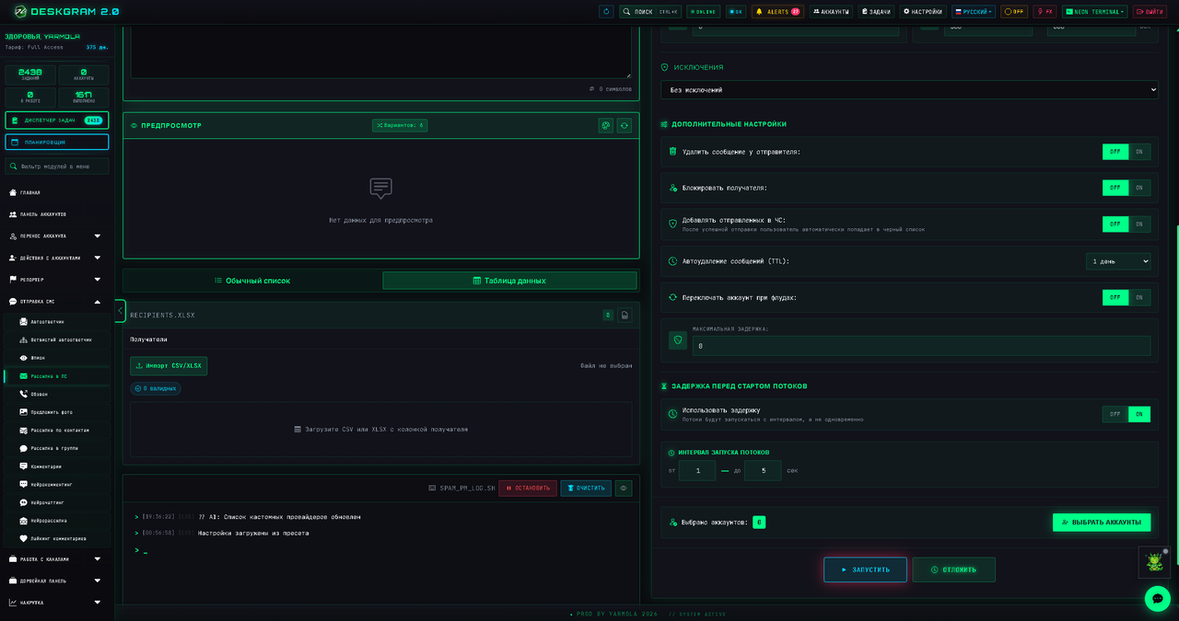Click the Обзвон phone icon in sidebar

tap(23, 394)
